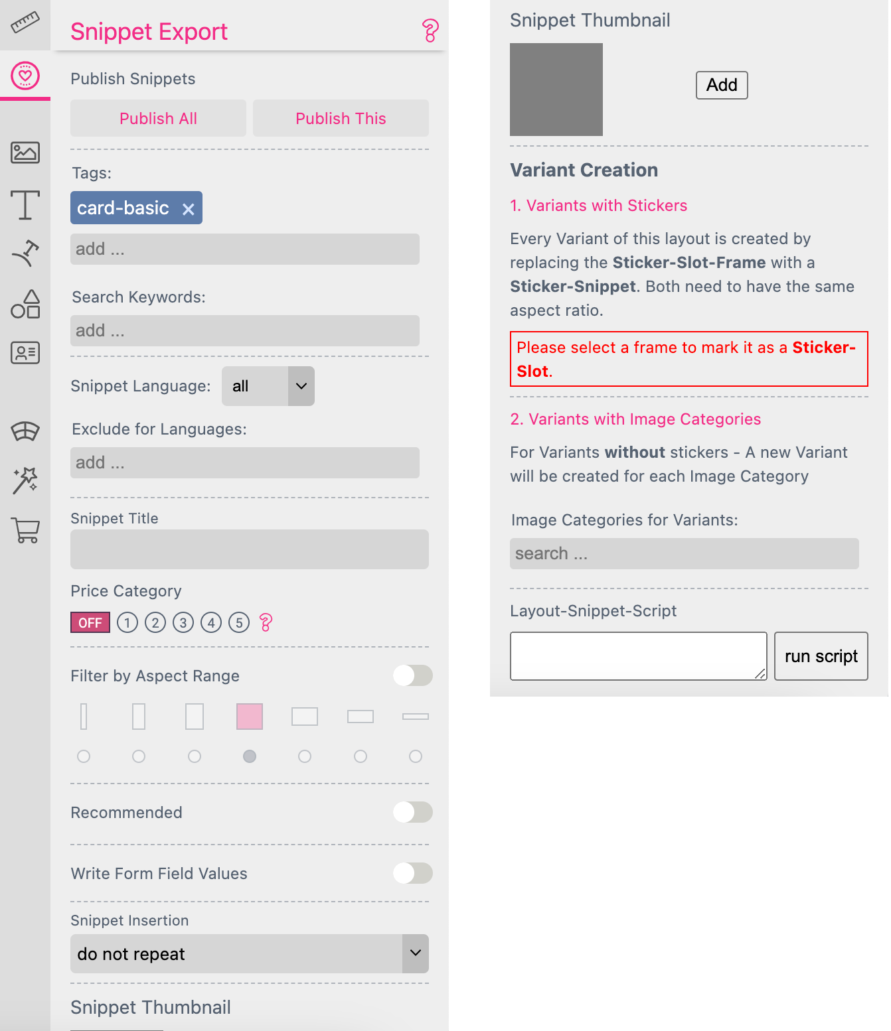Click the run script button
891x1031 pixels.
[x=821, y=656]
